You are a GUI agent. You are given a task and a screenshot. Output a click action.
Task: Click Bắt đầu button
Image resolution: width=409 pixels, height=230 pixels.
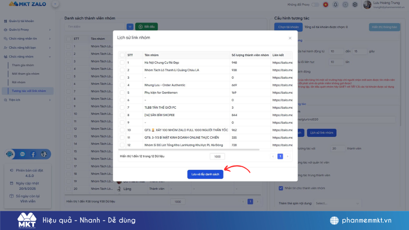[146, 27]
